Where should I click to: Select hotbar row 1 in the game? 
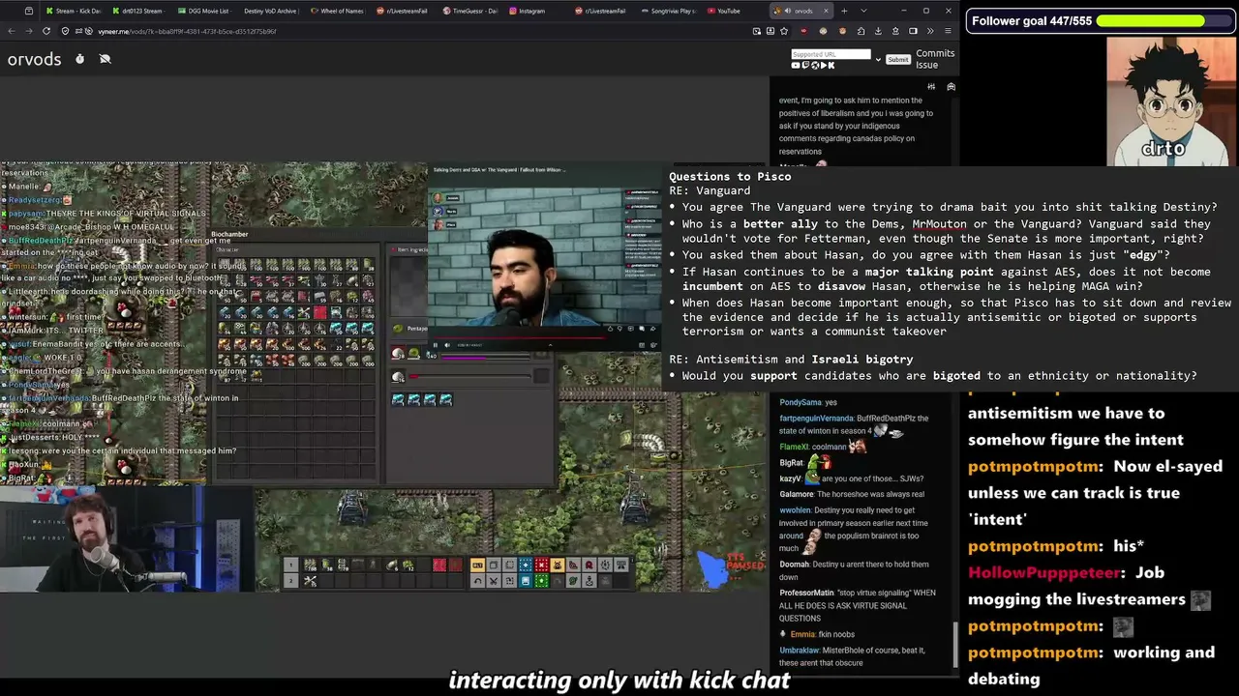click(x=290, y=565)
